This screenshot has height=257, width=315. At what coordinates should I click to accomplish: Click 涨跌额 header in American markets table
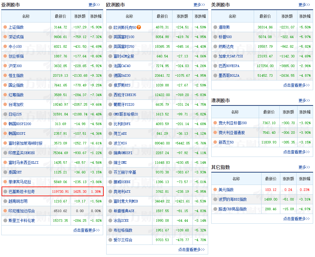tap(287, 16)
